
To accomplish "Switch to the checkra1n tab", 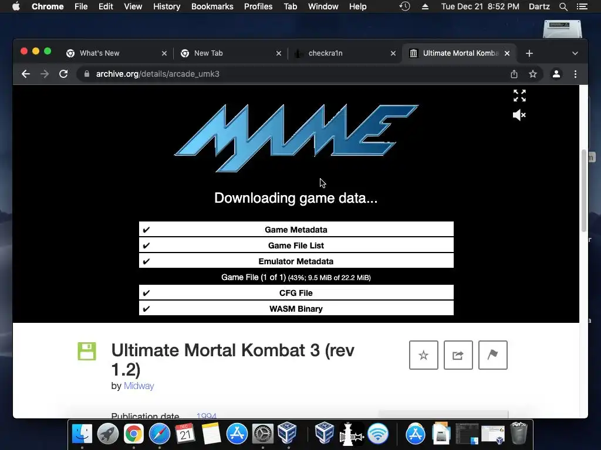I will [x=345, y=53].
